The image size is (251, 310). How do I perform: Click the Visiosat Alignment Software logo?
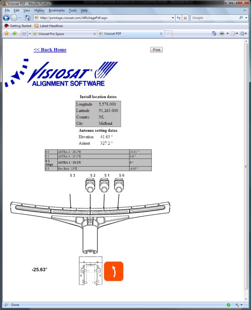61,73
